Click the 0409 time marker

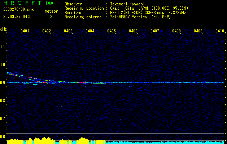click(x=198, y=31)
